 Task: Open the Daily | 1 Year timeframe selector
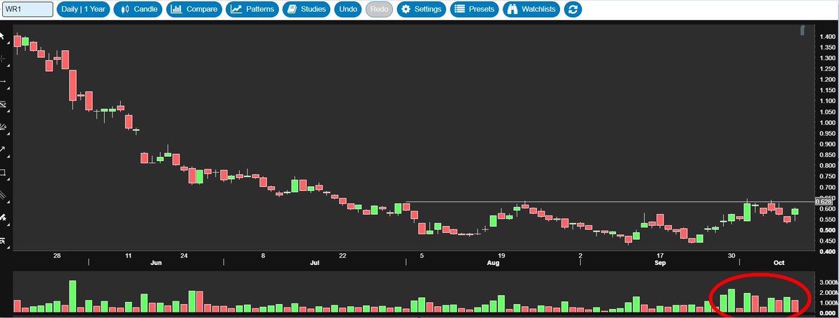(83, 10)
